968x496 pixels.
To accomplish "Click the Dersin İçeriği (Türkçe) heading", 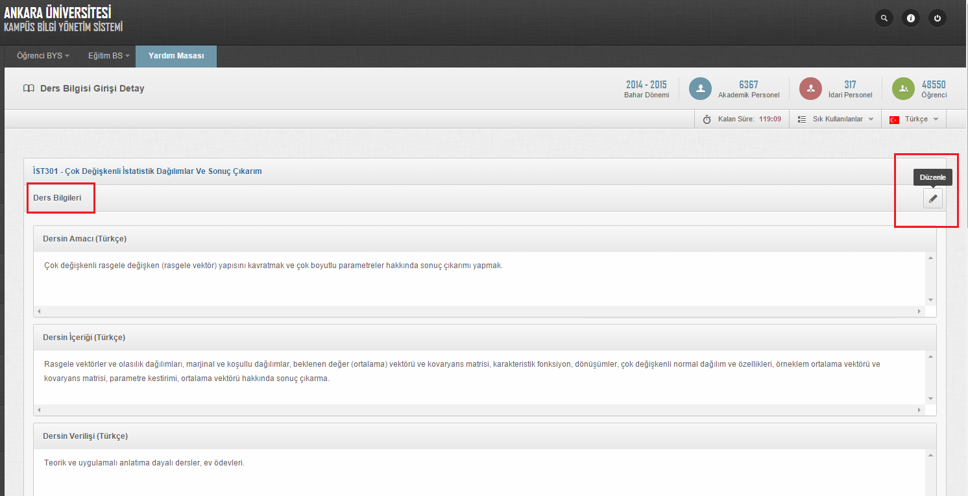I will click(84, 338).
